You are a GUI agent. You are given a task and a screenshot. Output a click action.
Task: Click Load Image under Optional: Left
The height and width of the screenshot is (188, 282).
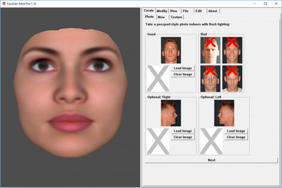[x=236, y=131]
